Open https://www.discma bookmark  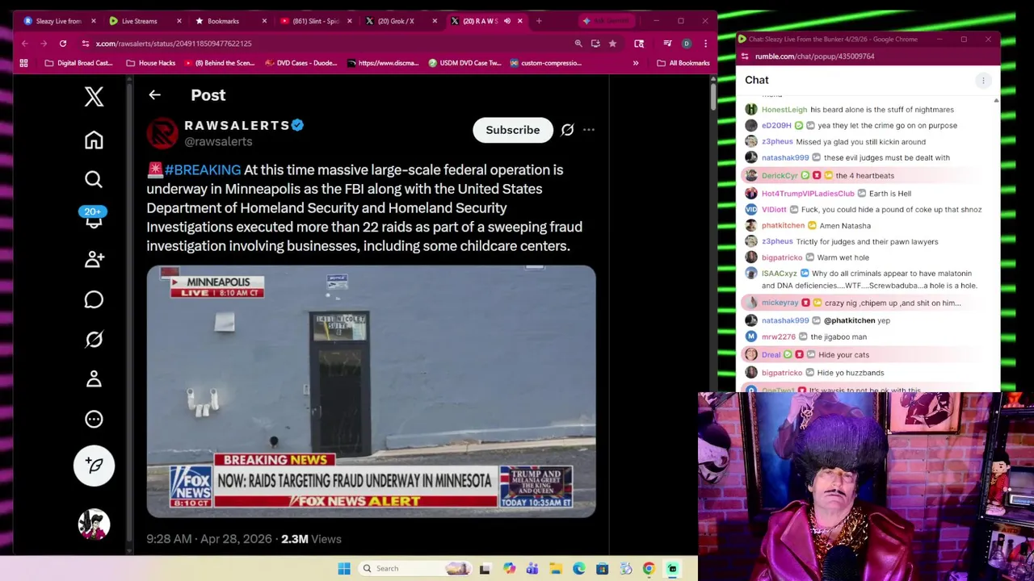click(383, 63)
